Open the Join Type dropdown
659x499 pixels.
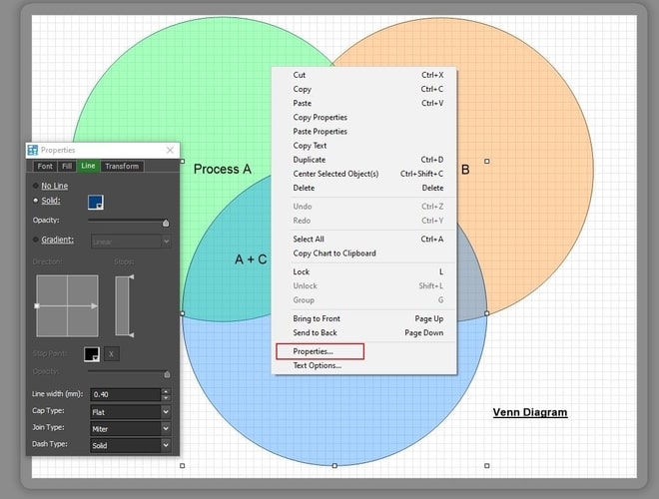point(131,429)
